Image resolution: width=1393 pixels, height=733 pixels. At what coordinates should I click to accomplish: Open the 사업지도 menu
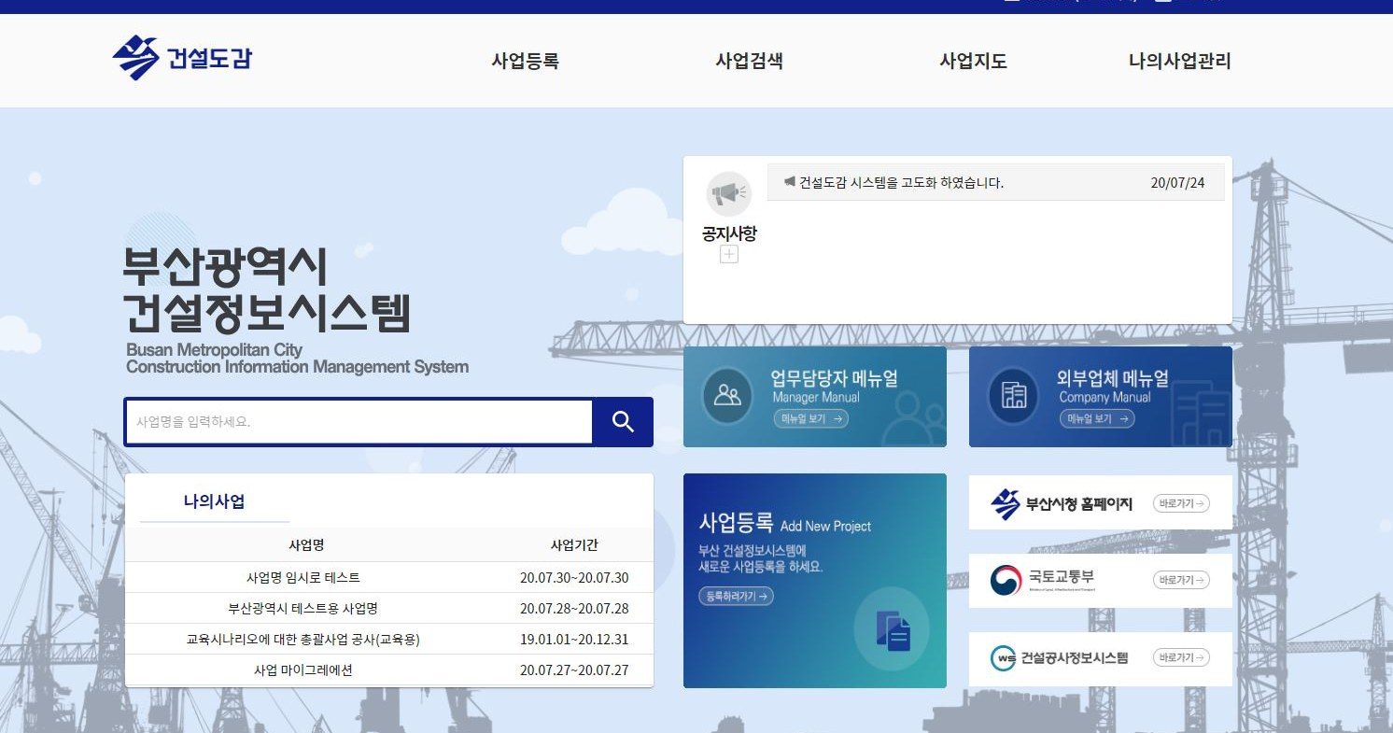(x=973, y=62)
